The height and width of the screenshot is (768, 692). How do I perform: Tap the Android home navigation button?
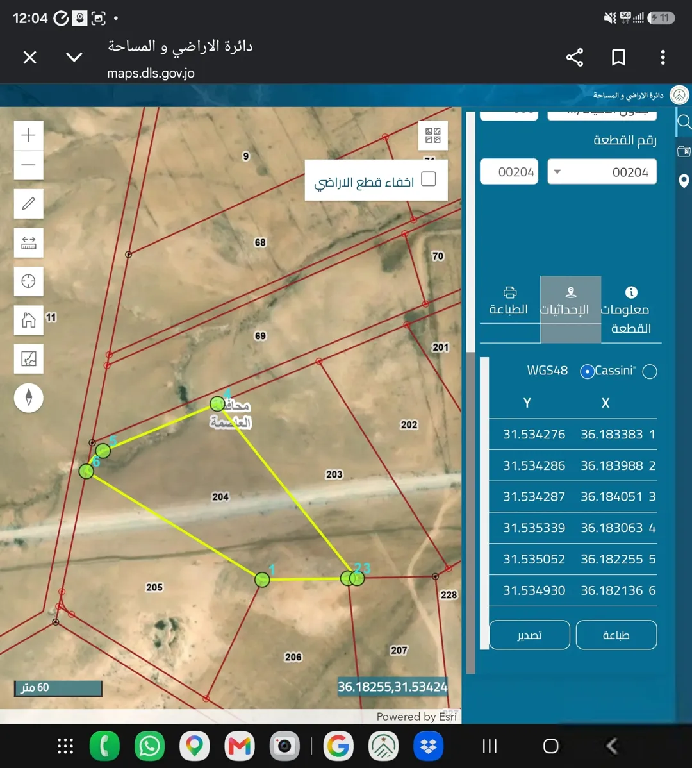(x=550, y=746)
